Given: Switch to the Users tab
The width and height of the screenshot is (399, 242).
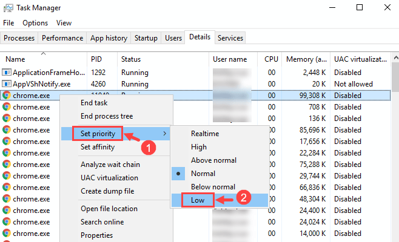Looking at the screenshot, I should [x=173, y=38].
